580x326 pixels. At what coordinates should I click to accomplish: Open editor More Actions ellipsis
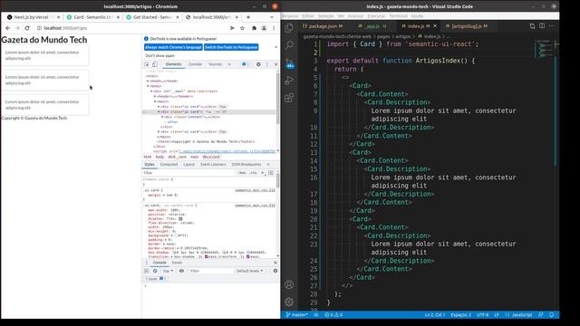pos(551,26)
